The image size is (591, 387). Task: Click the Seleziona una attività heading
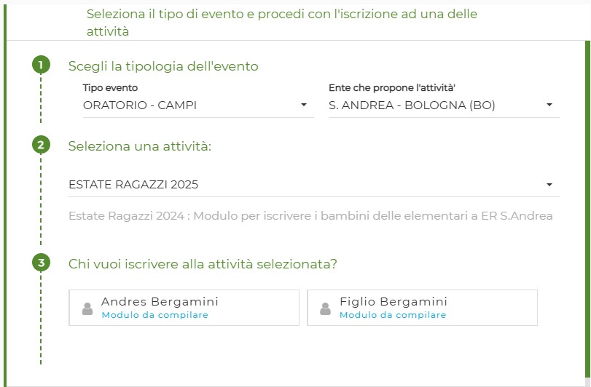click(140, 146)
